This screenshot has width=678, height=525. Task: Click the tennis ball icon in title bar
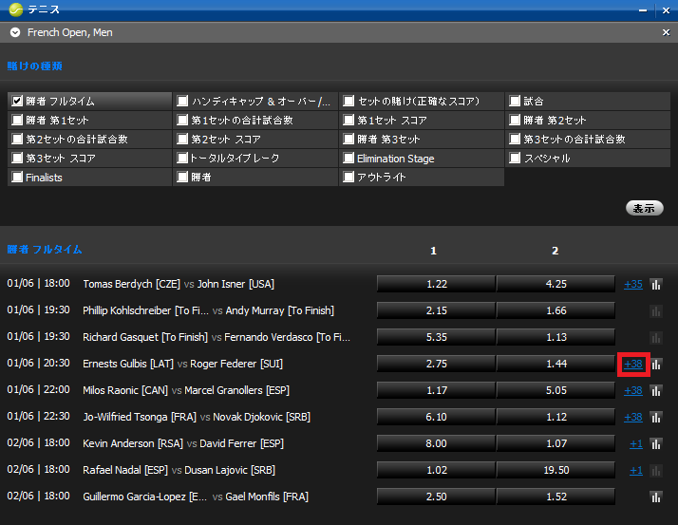click(15, 9)
